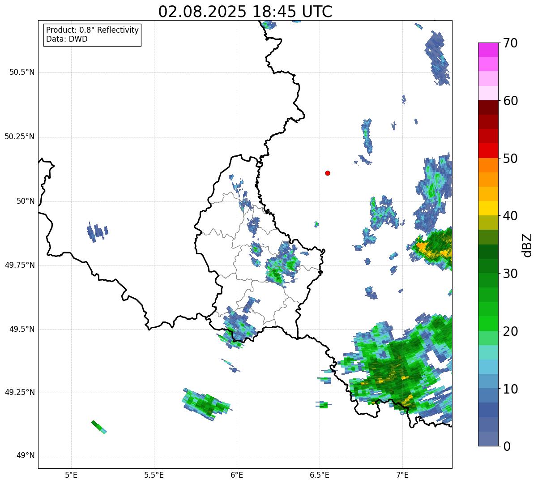Screen dimensions: 538x484
Task: Click the colorbar tick label 60
Action: [x=510, y=101]
